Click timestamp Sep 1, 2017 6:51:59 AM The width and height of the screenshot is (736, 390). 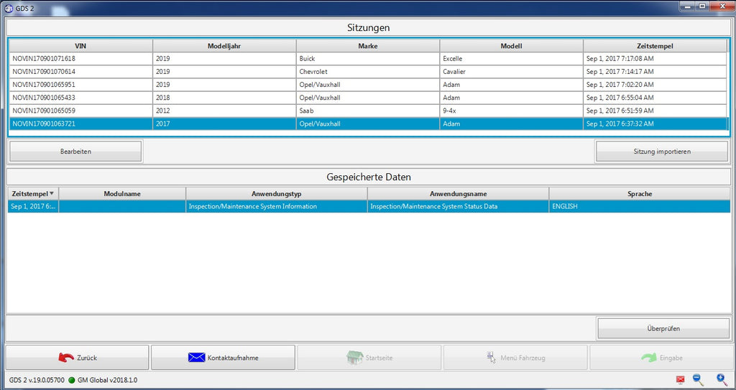click(x=655, y=111)
